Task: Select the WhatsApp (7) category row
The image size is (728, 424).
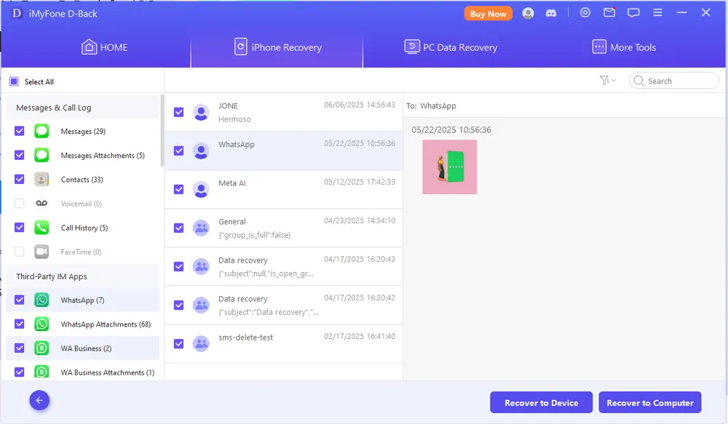Action: click(x=83, y=300)
